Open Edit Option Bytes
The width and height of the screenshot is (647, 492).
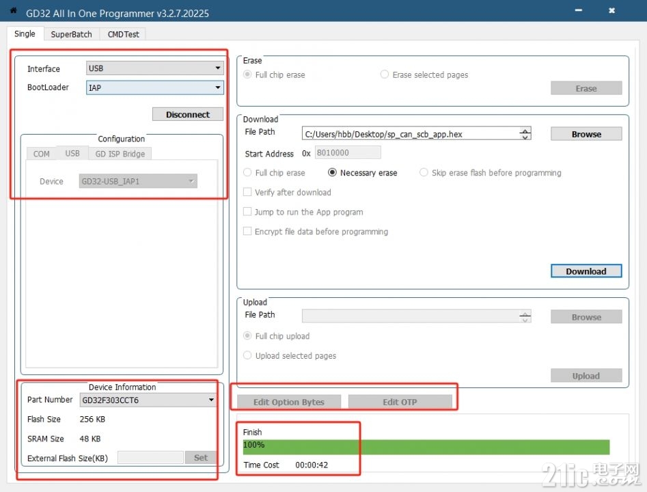click(x=289, y=402)
